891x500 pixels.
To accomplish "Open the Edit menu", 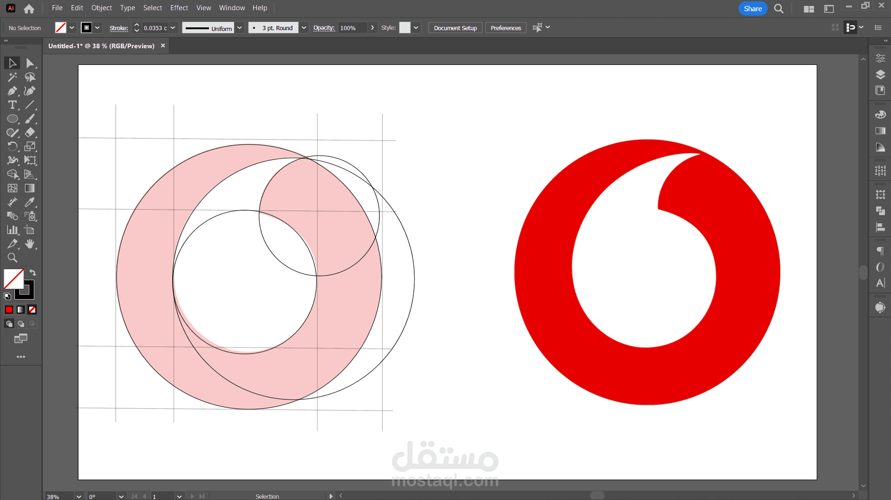I will (77, 8).
